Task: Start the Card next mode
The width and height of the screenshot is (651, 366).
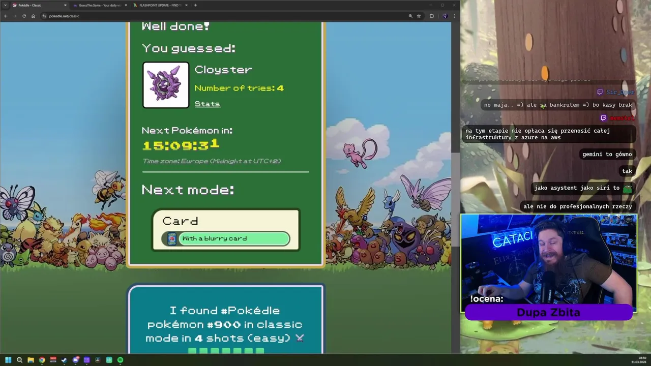Action: click(x=226, y=230)
